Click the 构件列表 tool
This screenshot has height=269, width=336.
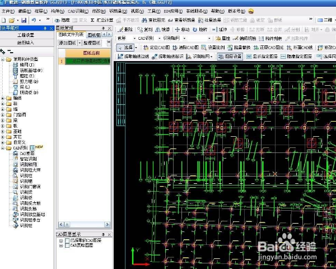[270, 39]
